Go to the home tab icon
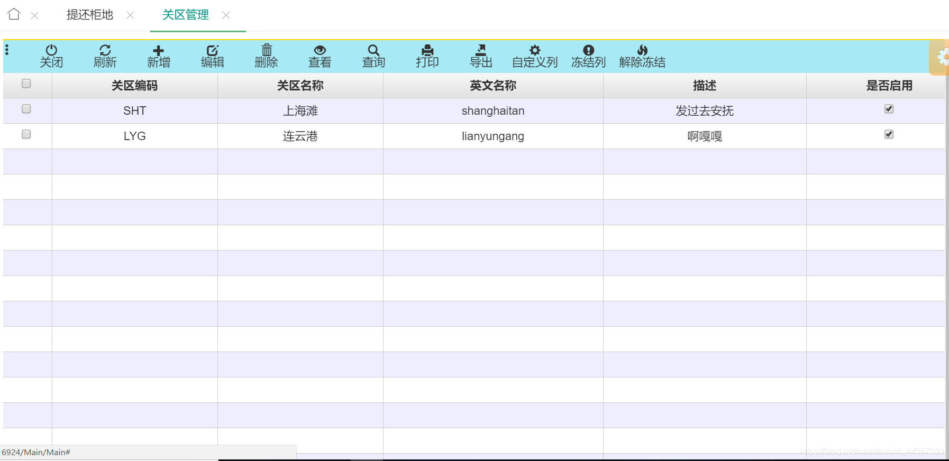This screenshot has height=461, width=949. (14, 14)
